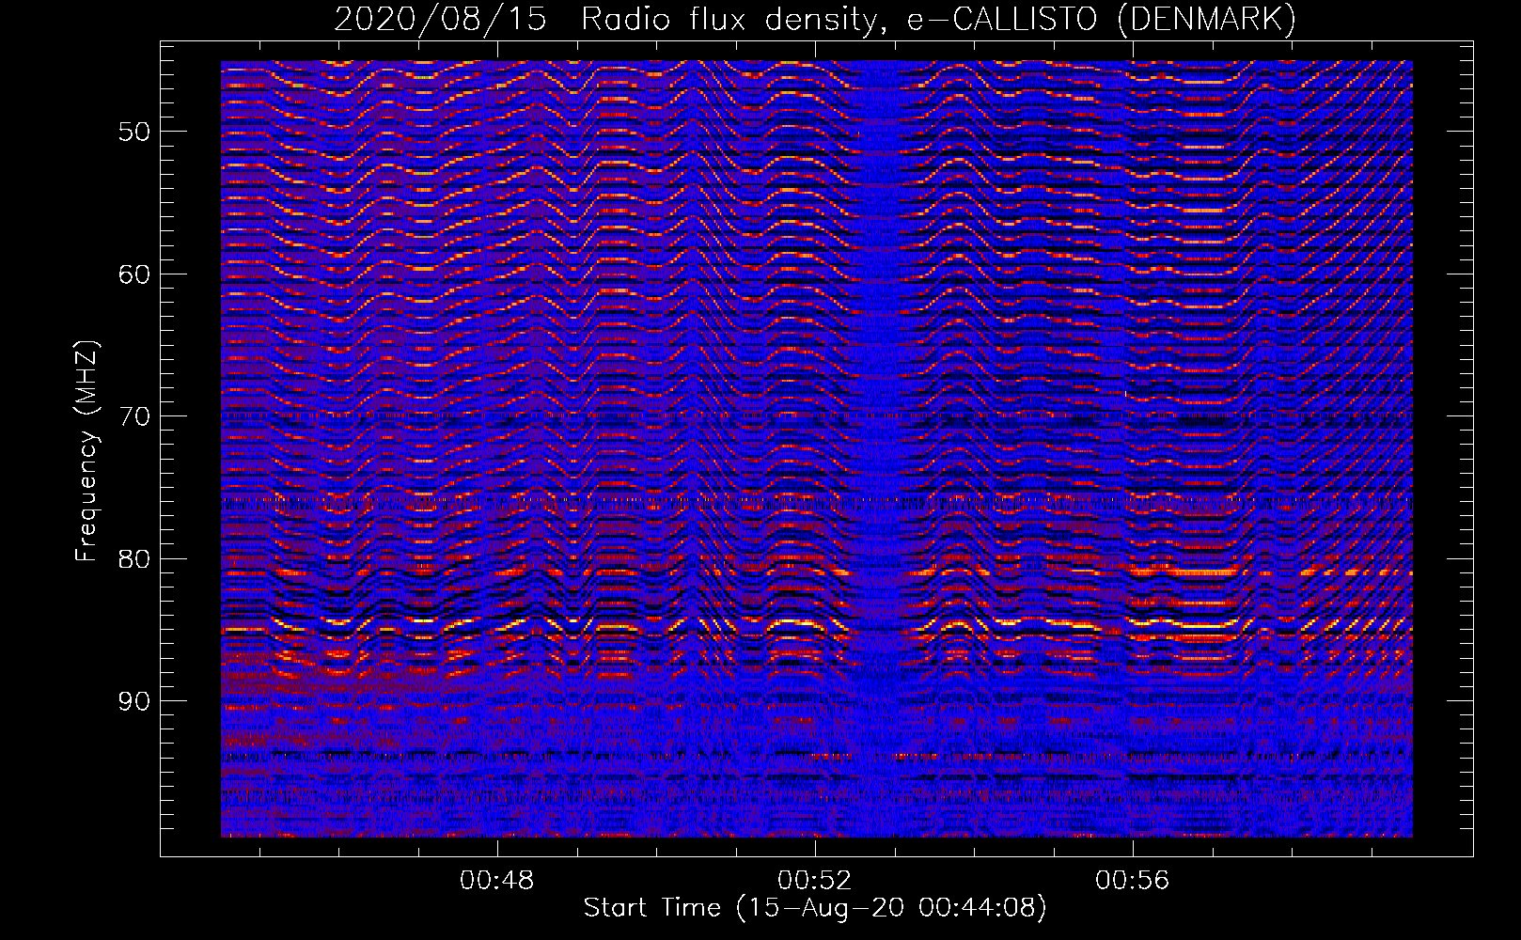Click the 80 frequency tick label
Viewport: 1521px width, 940px height.
click(x=133, y=559)
